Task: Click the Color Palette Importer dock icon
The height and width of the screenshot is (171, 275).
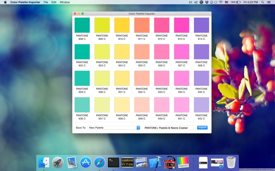Action: pos(183,162)
